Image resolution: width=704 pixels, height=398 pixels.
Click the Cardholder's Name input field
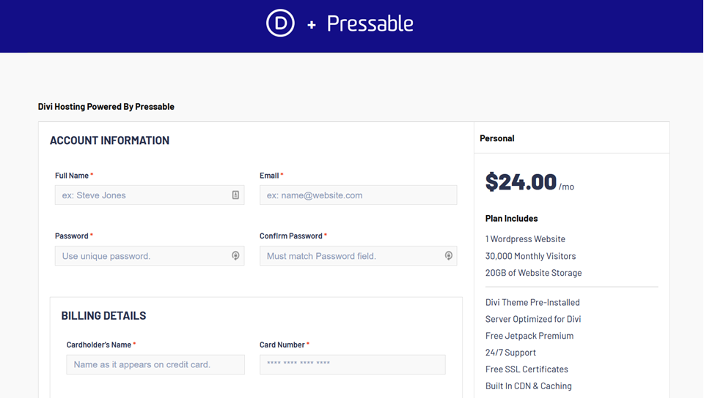tap(155, 364)
